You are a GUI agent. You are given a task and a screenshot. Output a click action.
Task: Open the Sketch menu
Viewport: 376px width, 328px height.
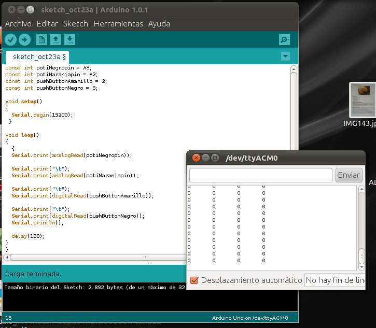click(x=76, y=24)
